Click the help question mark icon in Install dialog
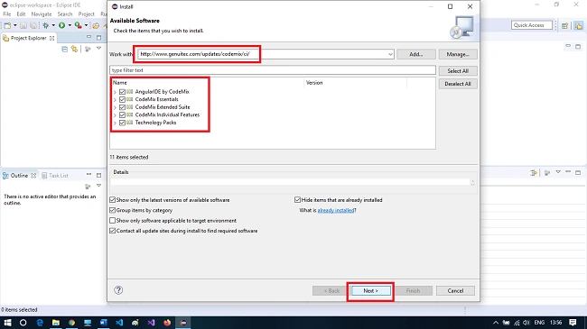Image resolution: width=587 pixels, height=329 pixels. [118, 290]
